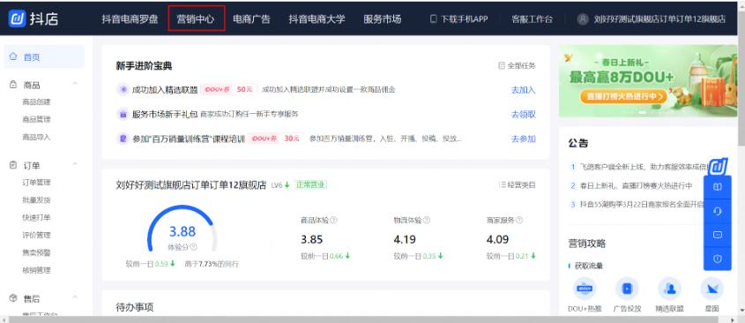Open 抖音电商大学
The height and width of the screenshot is (323, 745).
317,19
